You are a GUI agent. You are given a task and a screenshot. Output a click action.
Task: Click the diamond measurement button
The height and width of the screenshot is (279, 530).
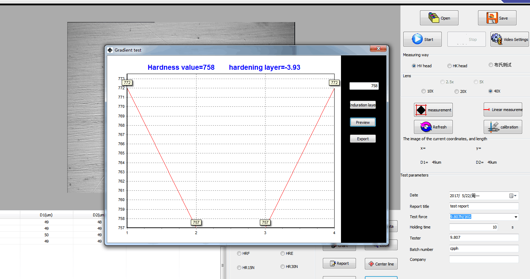click(433, 110)
